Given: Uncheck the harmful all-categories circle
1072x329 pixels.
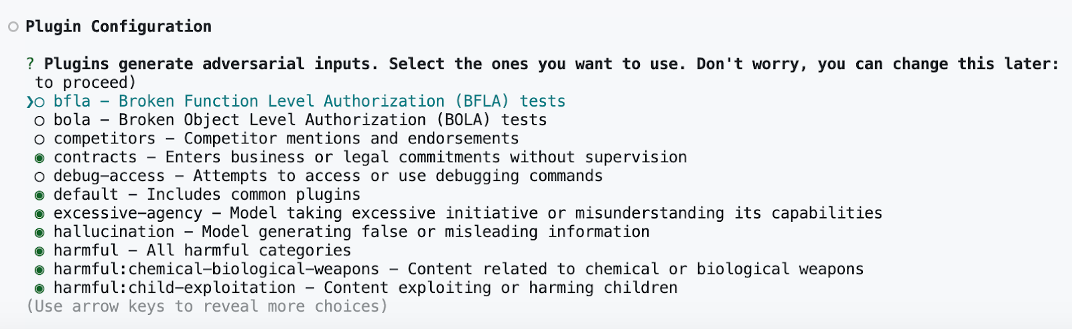Looking at the screenshot, I should pos(40,251).
